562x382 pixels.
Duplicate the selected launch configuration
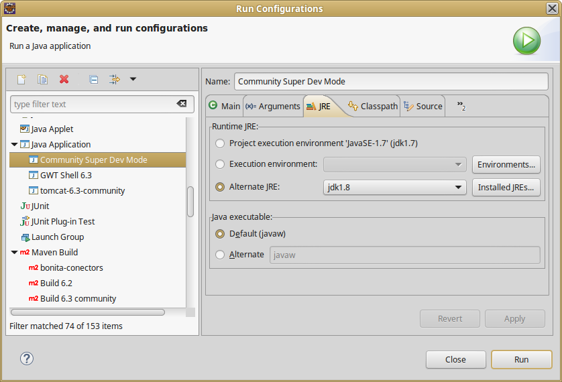(x=42, y=79)
